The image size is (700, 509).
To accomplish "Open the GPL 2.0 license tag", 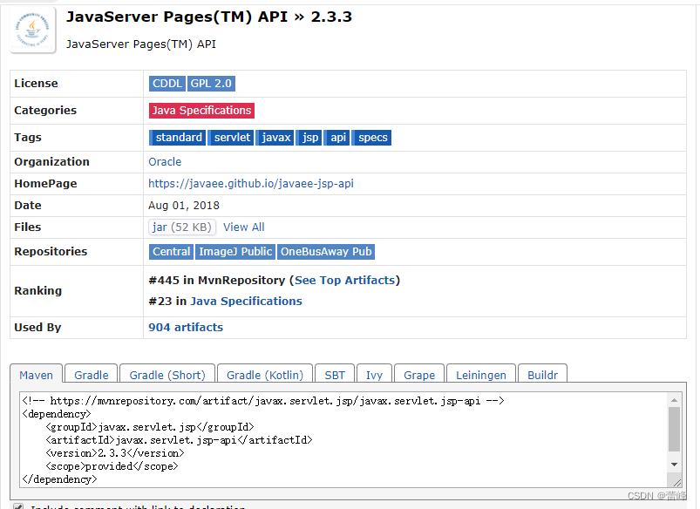I will click(211, 84).
